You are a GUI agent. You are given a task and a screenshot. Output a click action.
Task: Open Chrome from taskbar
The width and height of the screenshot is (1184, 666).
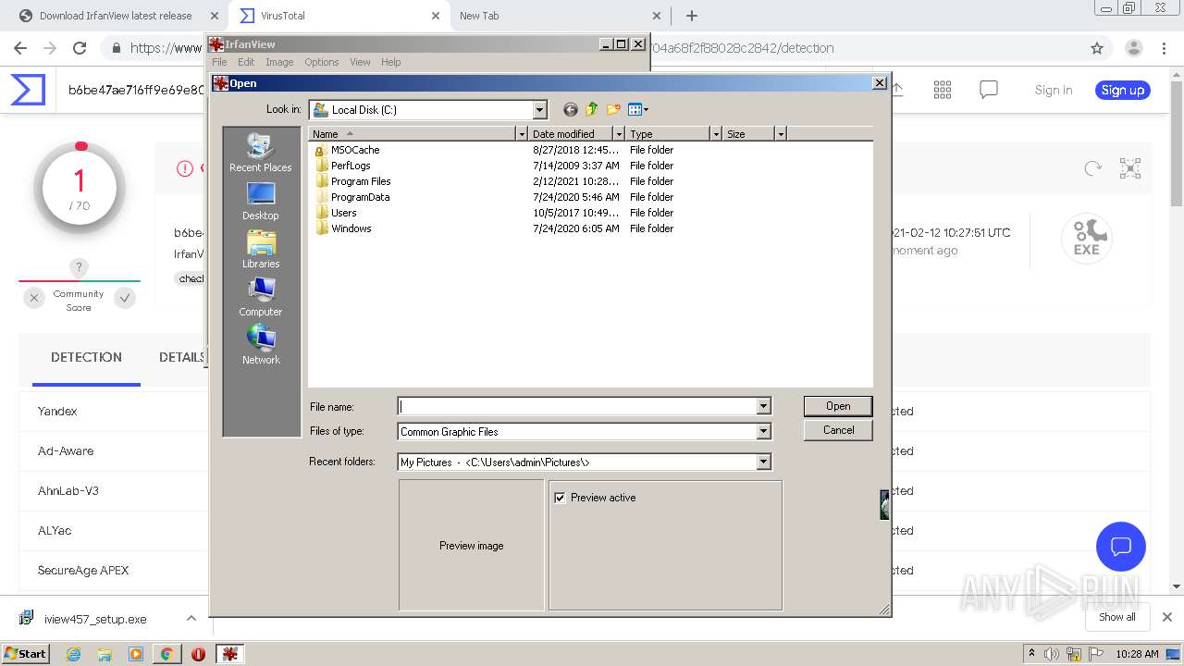(166, 654)
